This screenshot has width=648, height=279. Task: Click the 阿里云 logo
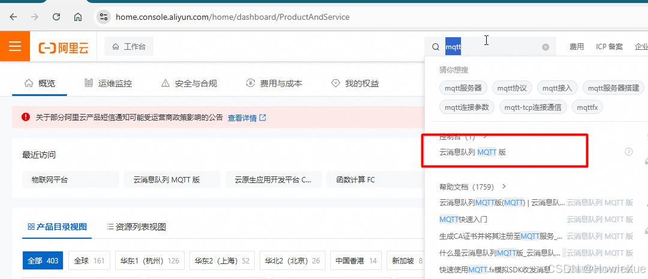64,47
